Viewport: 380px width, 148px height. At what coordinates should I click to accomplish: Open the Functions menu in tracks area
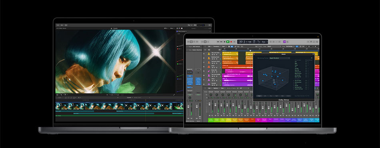coord(216,46)
